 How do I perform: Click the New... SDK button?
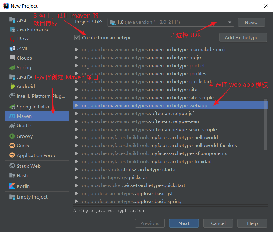coord(251,22)
